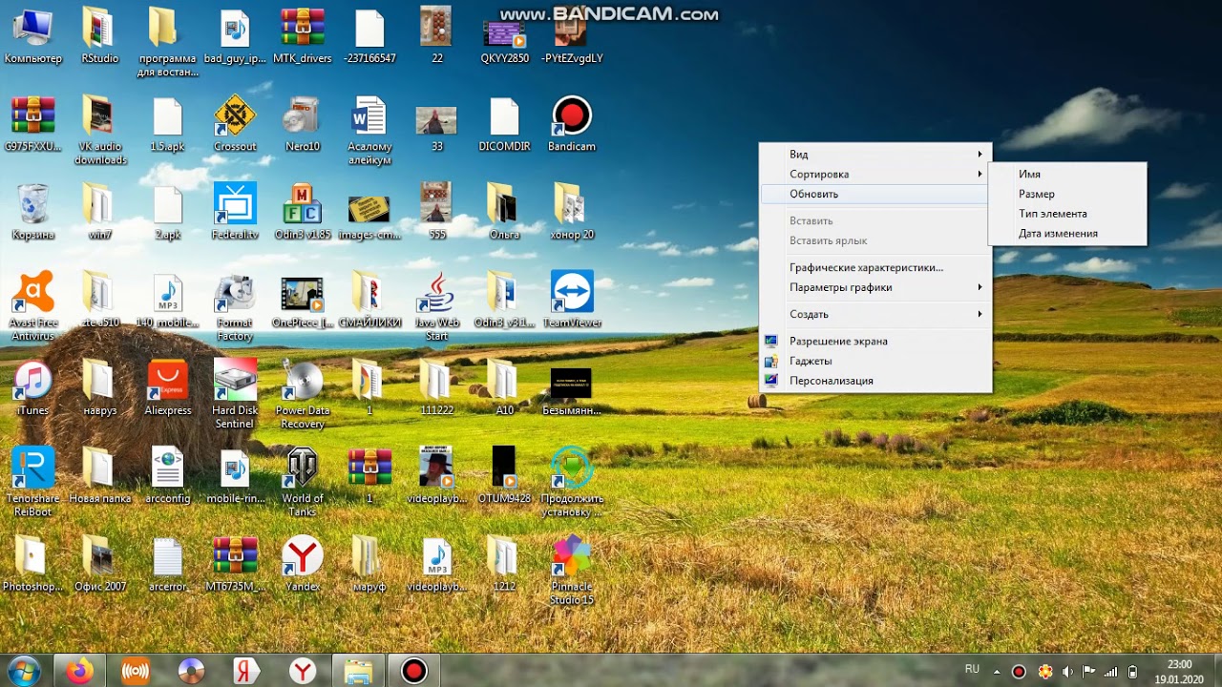Select the Pinnacle Studio 15 shortcut

point(572,570)
